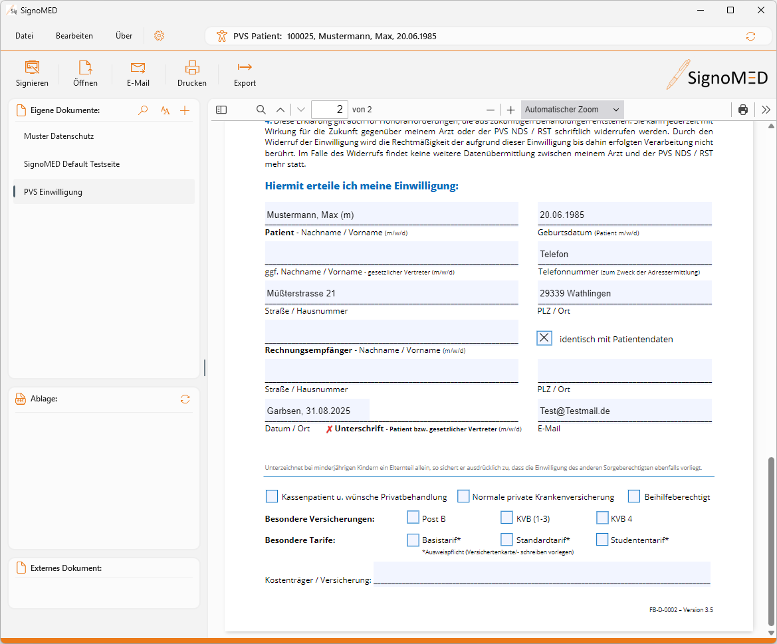
Task: Click the Rechnungsempfänger PLZ / Ort field
Action: pyautogui.click(x=625, y=371)
